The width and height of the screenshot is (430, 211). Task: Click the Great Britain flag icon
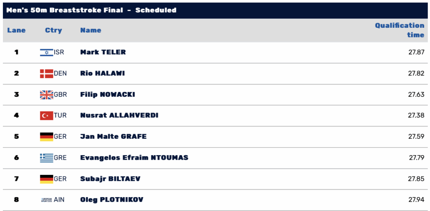(46, 95)
